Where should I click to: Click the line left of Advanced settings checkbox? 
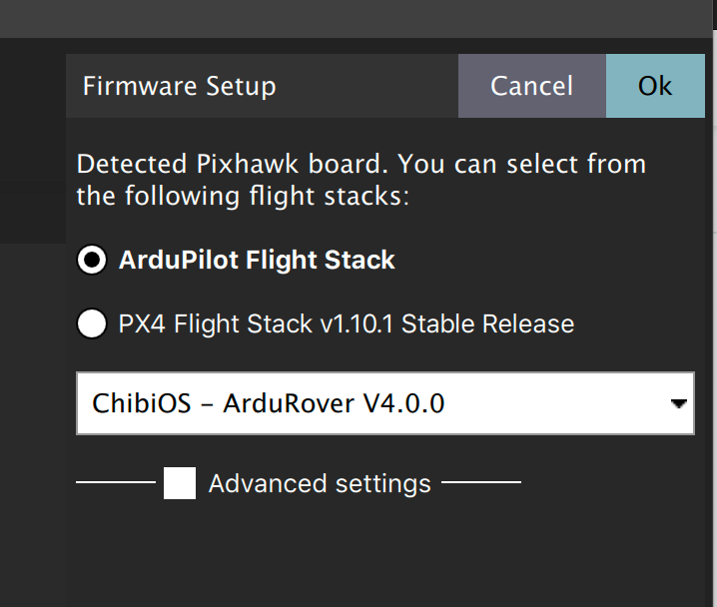[116, 482]
